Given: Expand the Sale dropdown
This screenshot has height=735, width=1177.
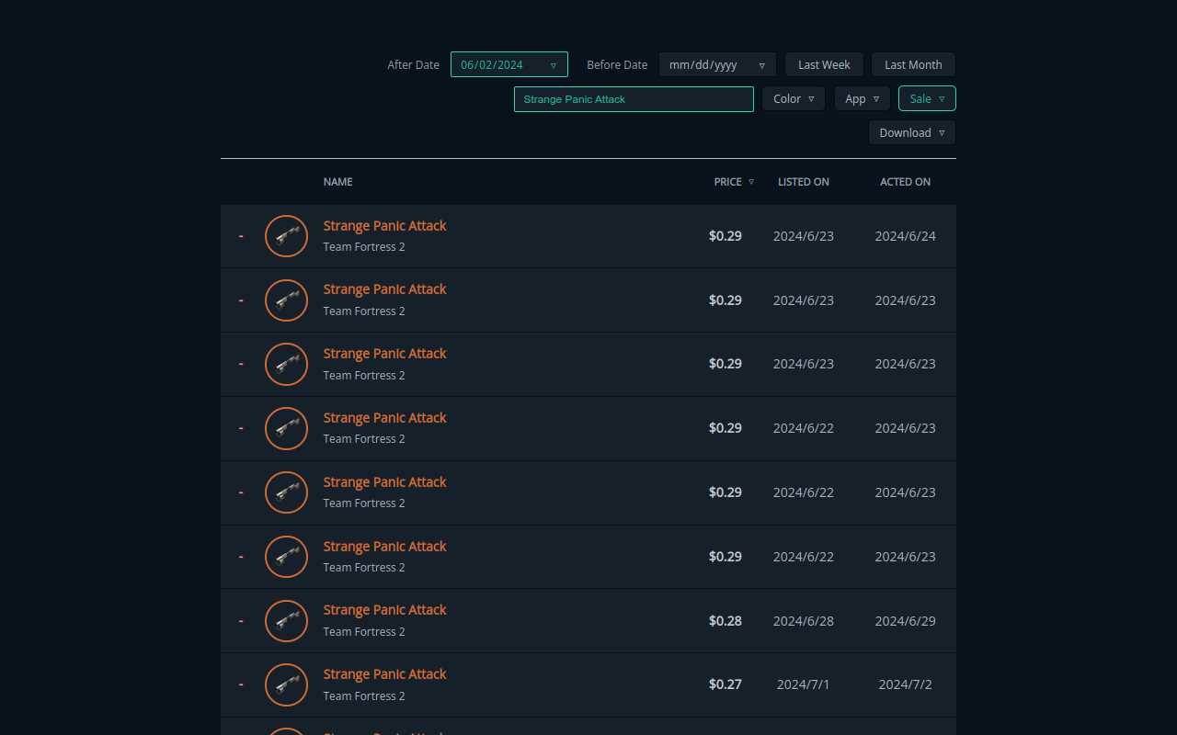Looking at the screenshot, I should [926, 98].
